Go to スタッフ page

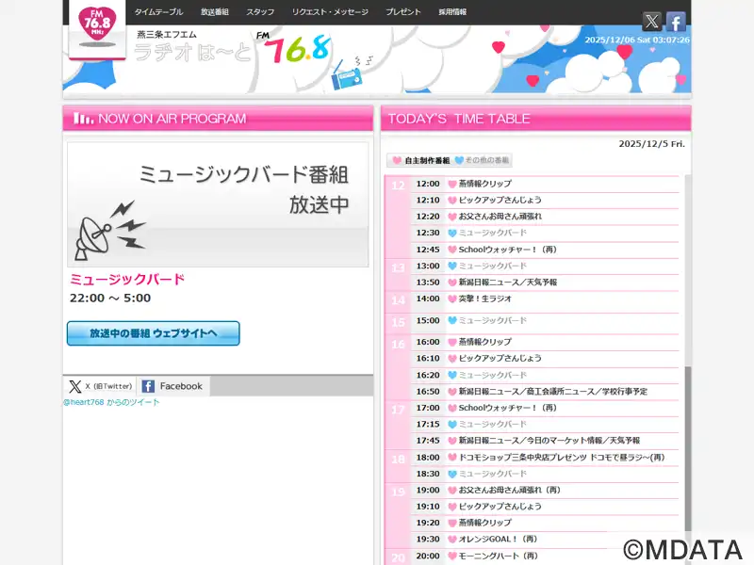260,12
